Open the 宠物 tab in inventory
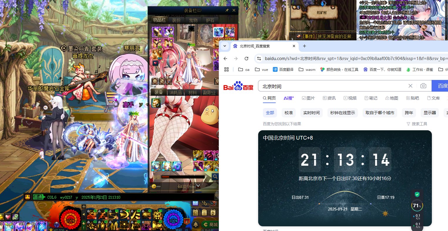The height and width of the screenshot is (231, 448). coord(193,20)
